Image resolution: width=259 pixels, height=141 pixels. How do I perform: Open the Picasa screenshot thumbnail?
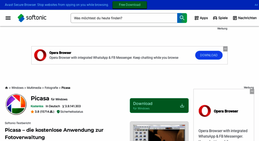159,133
